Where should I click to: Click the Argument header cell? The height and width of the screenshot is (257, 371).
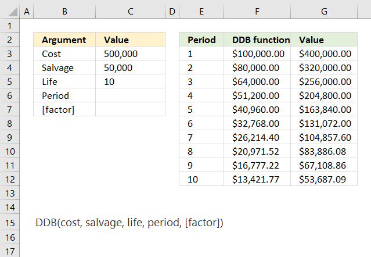[x=64, y=40]
